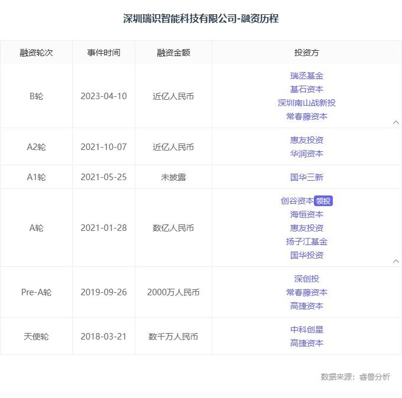Click the 融资轮次 column header
The image size is (402, 398).
37,53
